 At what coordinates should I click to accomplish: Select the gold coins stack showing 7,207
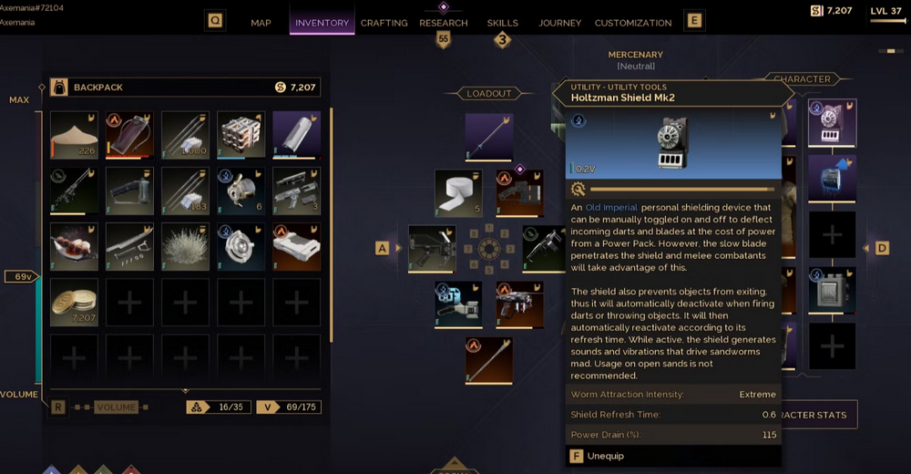pos(74,303)
